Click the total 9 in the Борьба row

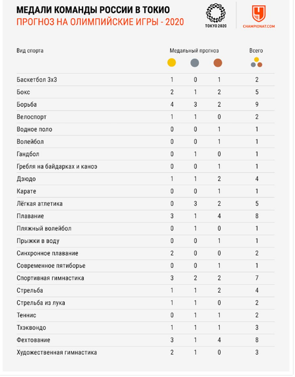pyautogui.click(x=256, y=104)
